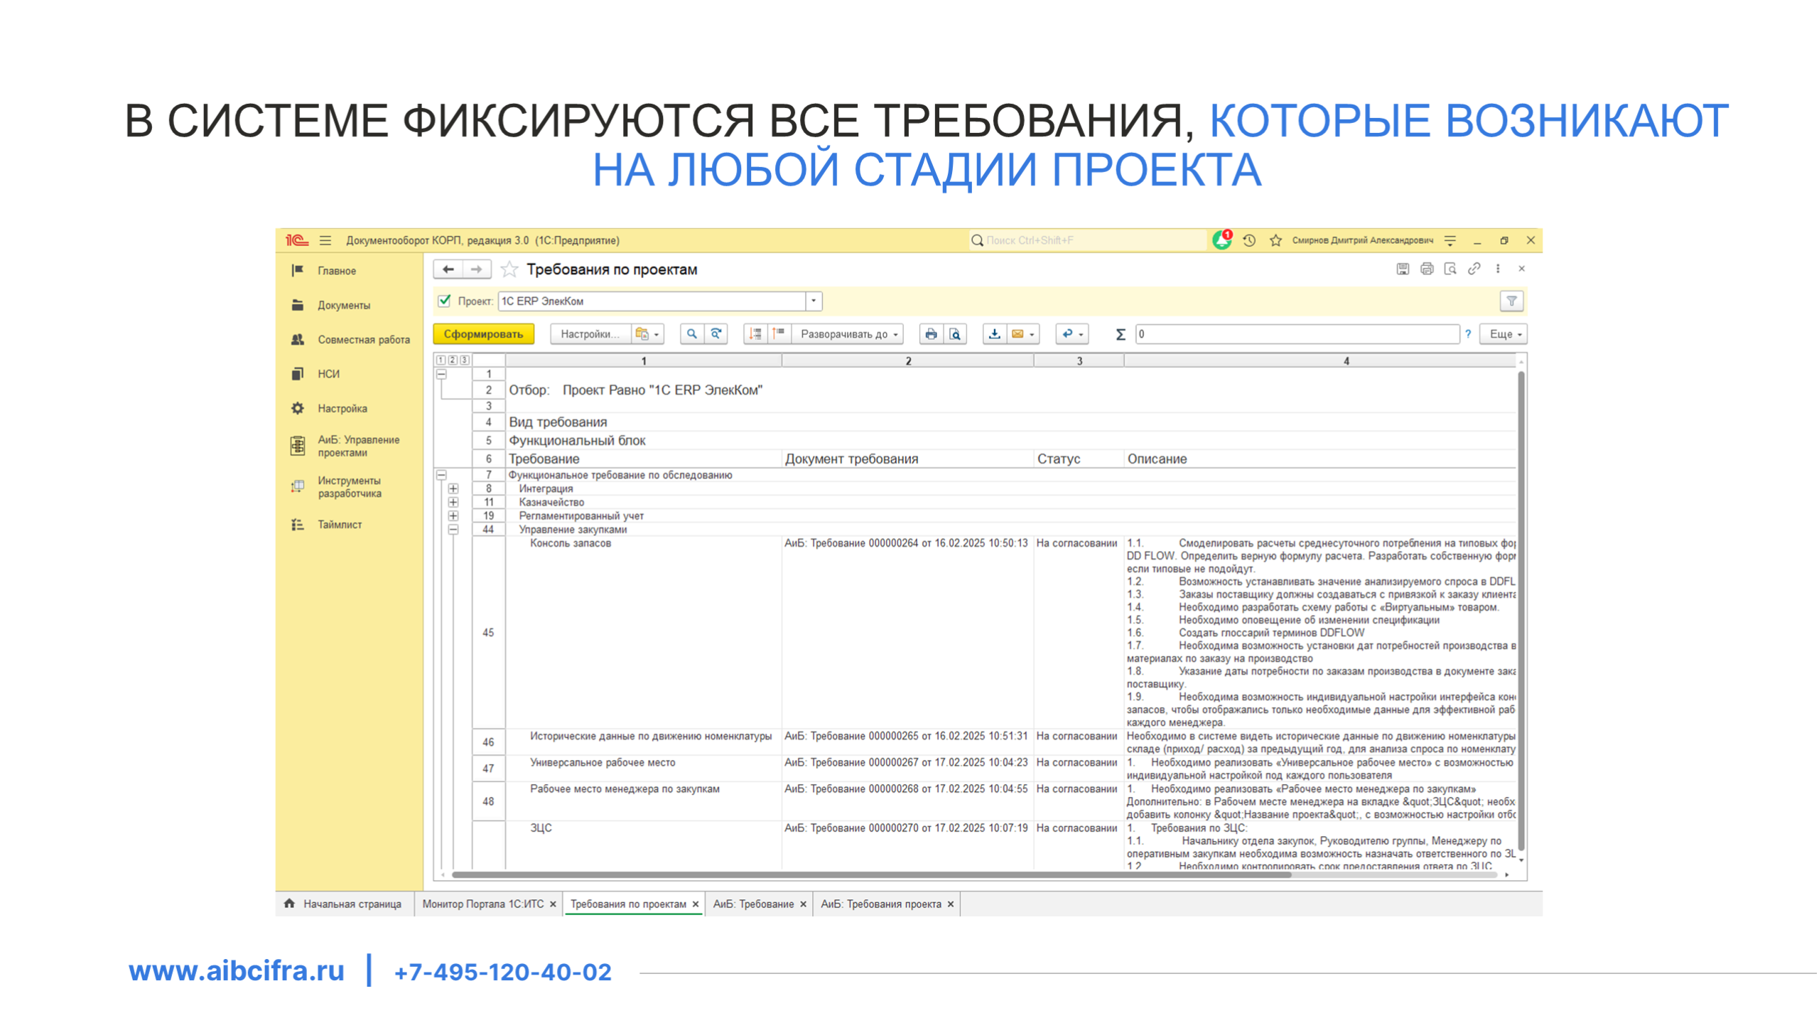This screenshot has width=1819, height=1023.
Task: Open the history clock icon
Action: pos(1249,240)
